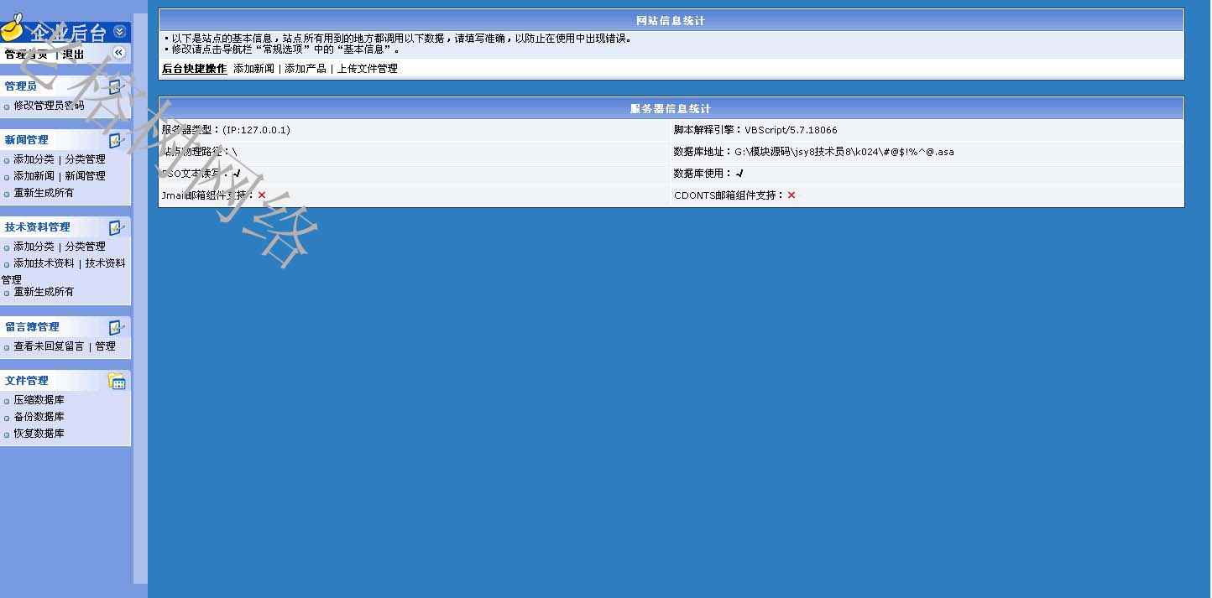Collapse the sidebar with the « button
The height and width of the screenshot is (598, 1212).
(118, 53)
